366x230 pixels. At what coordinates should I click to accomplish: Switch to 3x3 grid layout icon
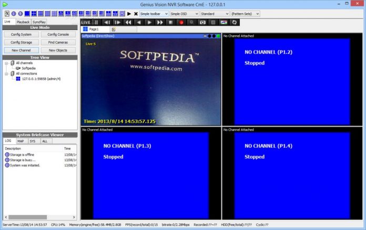tap(40, 14)
